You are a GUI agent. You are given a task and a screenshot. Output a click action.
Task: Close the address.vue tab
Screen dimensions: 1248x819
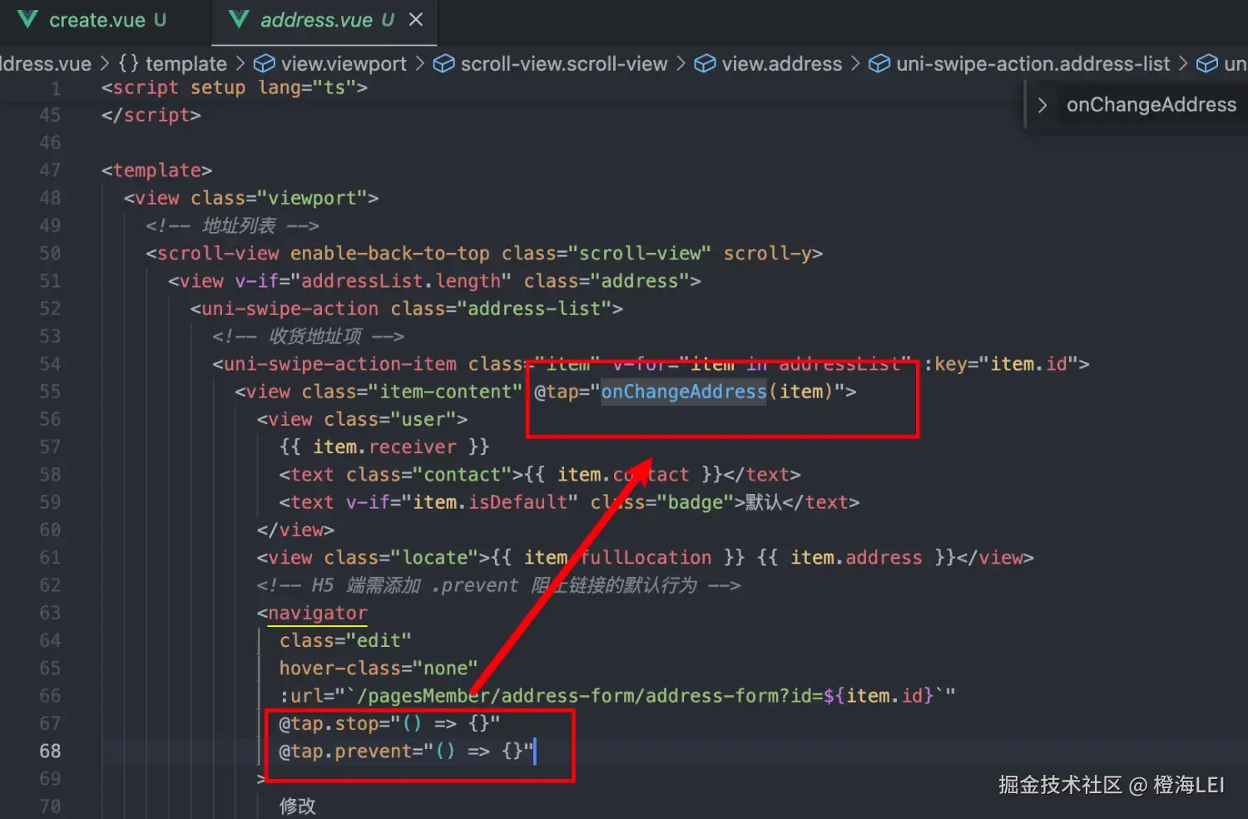pos(416,19)
